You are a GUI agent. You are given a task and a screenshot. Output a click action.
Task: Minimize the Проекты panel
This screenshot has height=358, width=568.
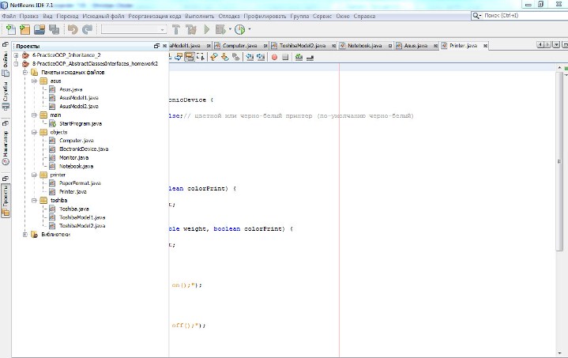point(156,46)
